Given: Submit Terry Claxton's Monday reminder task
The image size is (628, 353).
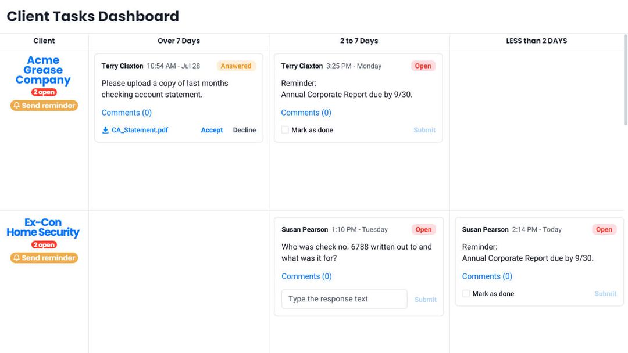Looking at the screenshot, I should (x=424, y=130).
